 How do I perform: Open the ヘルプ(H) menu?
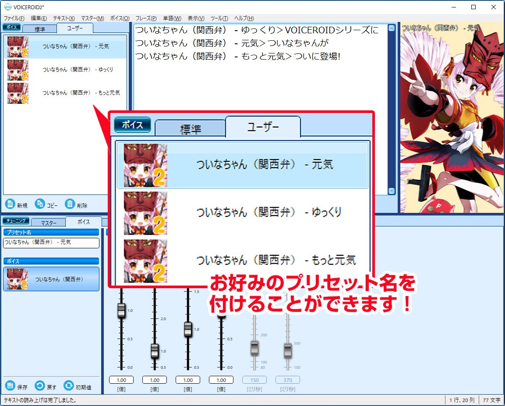point(244,18)
